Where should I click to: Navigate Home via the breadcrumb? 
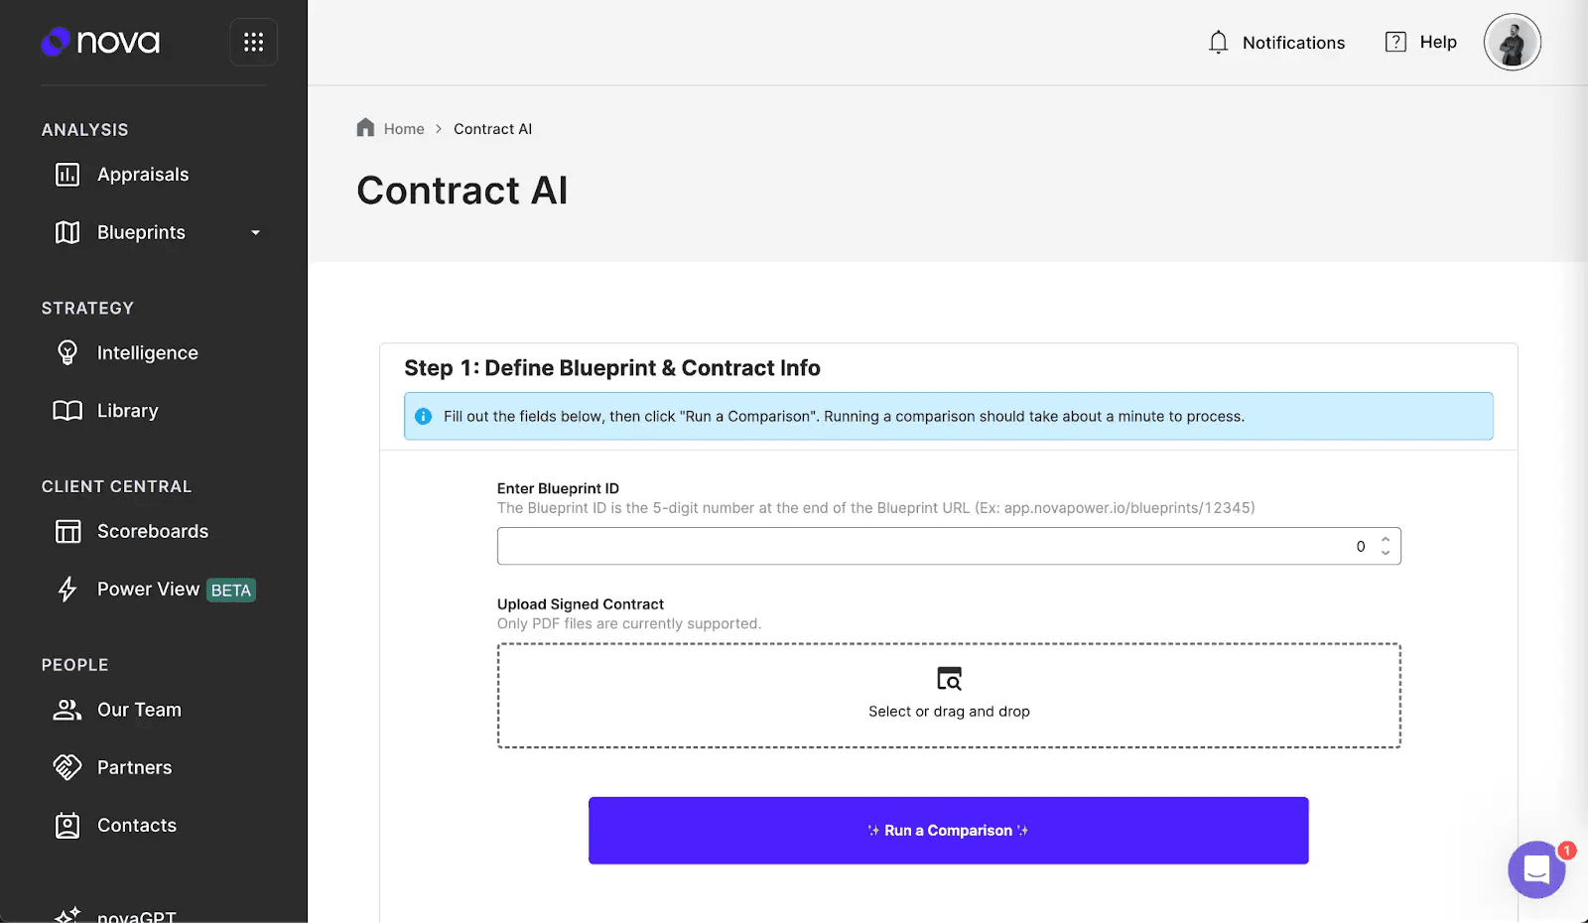[x=403, y=128]
